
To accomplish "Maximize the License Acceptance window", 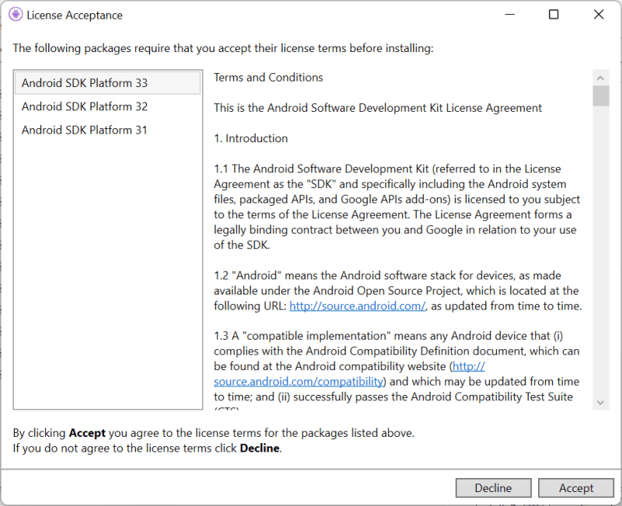I will 554,15.
